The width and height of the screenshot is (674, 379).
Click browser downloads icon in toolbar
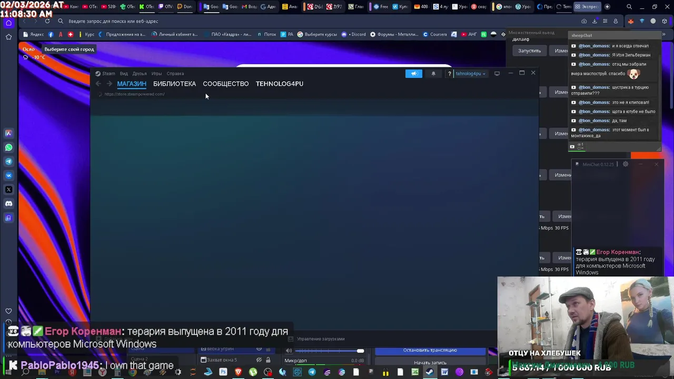click(594, 21)
